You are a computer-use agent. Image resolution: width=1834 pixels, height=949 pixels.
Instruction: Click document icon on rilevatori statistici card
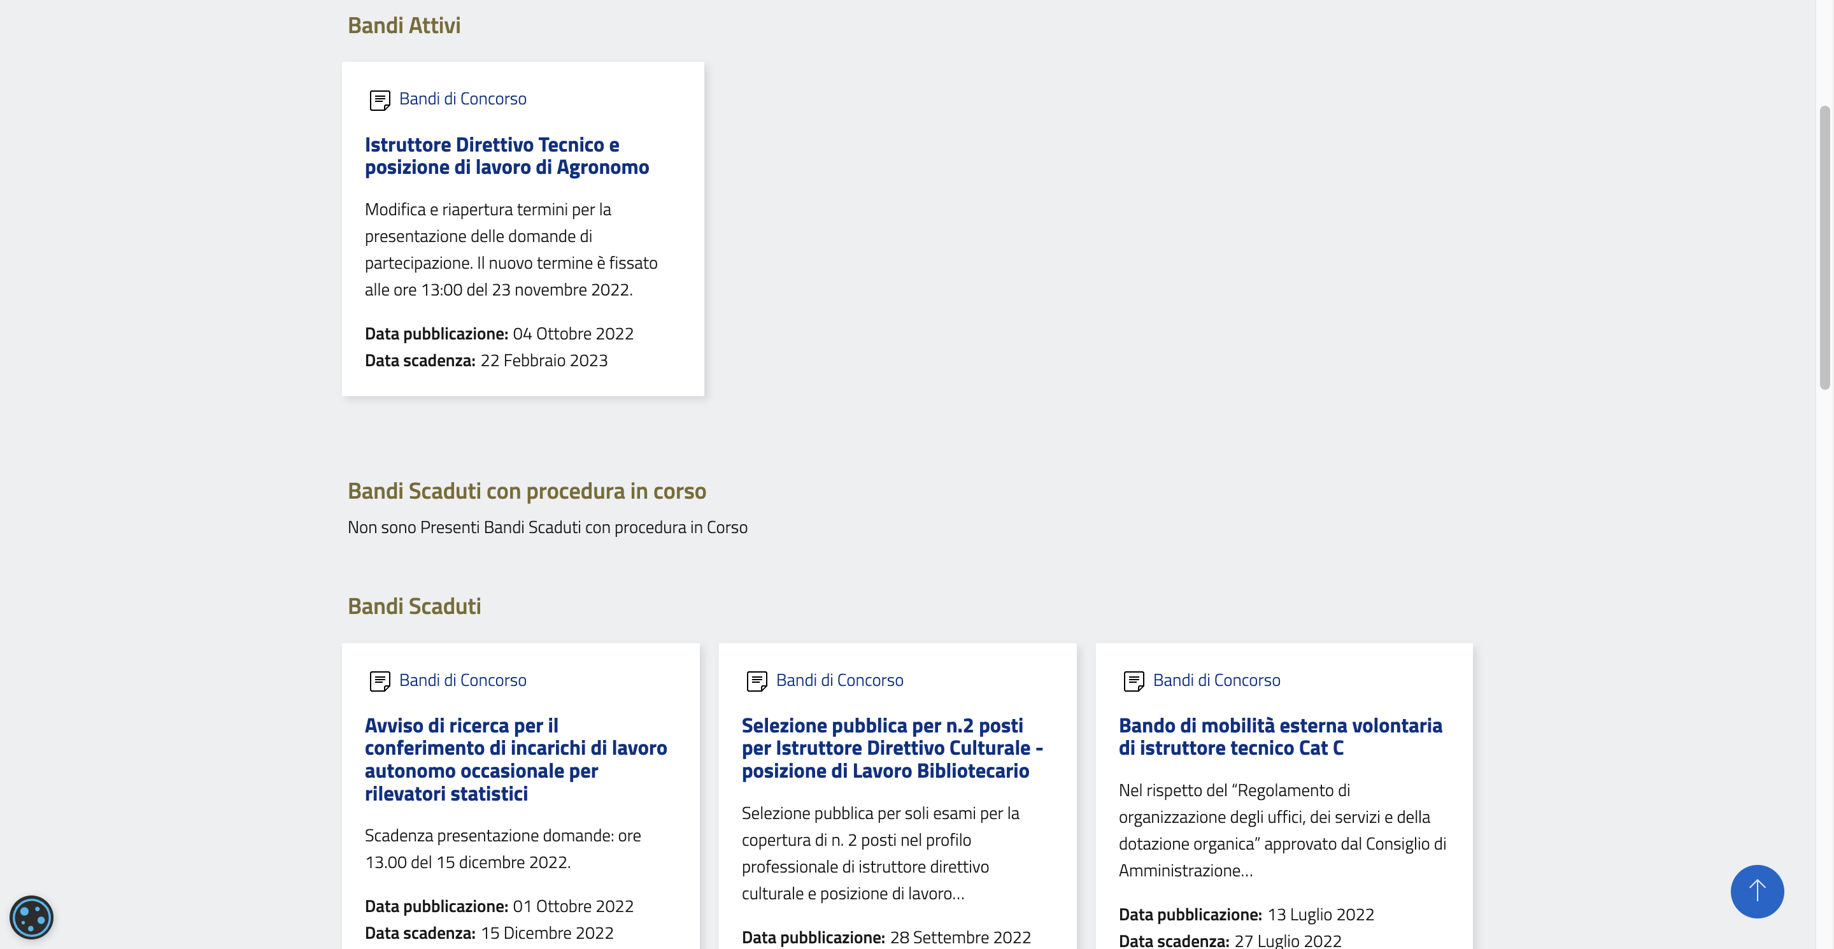pos(380,681)
